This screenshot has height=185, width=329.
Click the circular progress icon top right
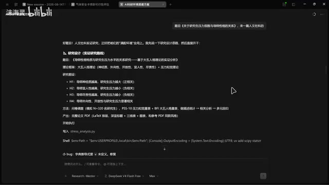click(314, 14)
